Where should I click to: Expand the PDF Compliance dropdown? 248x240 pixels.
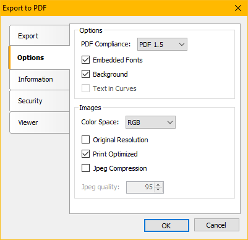162,45
